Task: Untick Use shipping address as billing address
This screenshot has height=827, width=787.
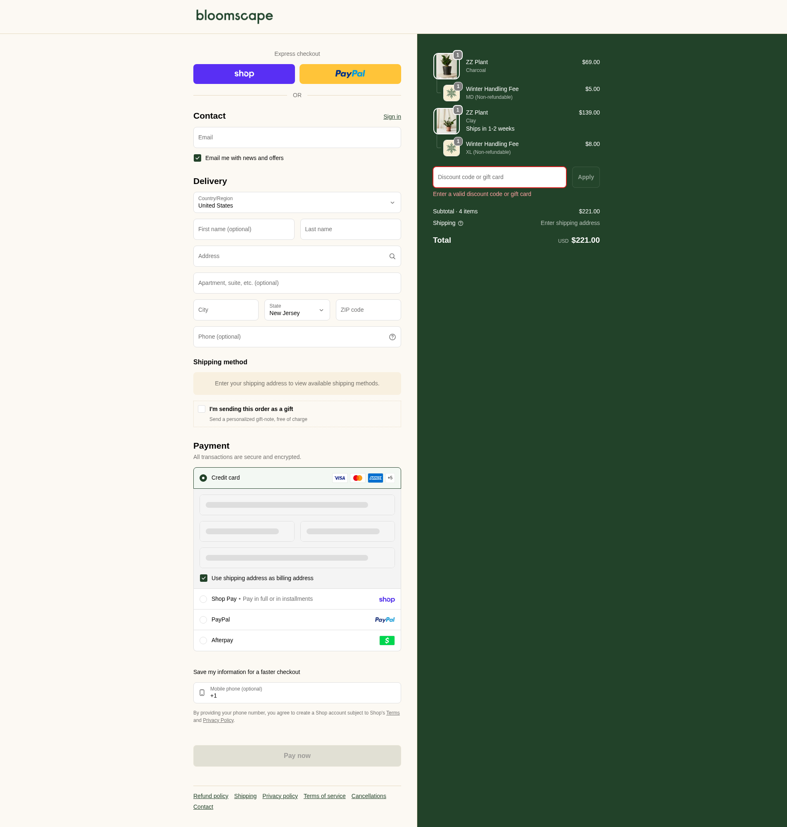Action: pyautogui.click(x=203, y=578)
